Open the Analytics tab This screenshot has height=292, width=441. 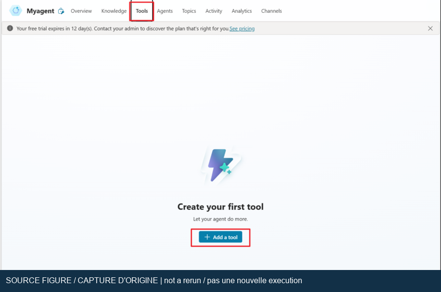point(242,11)
